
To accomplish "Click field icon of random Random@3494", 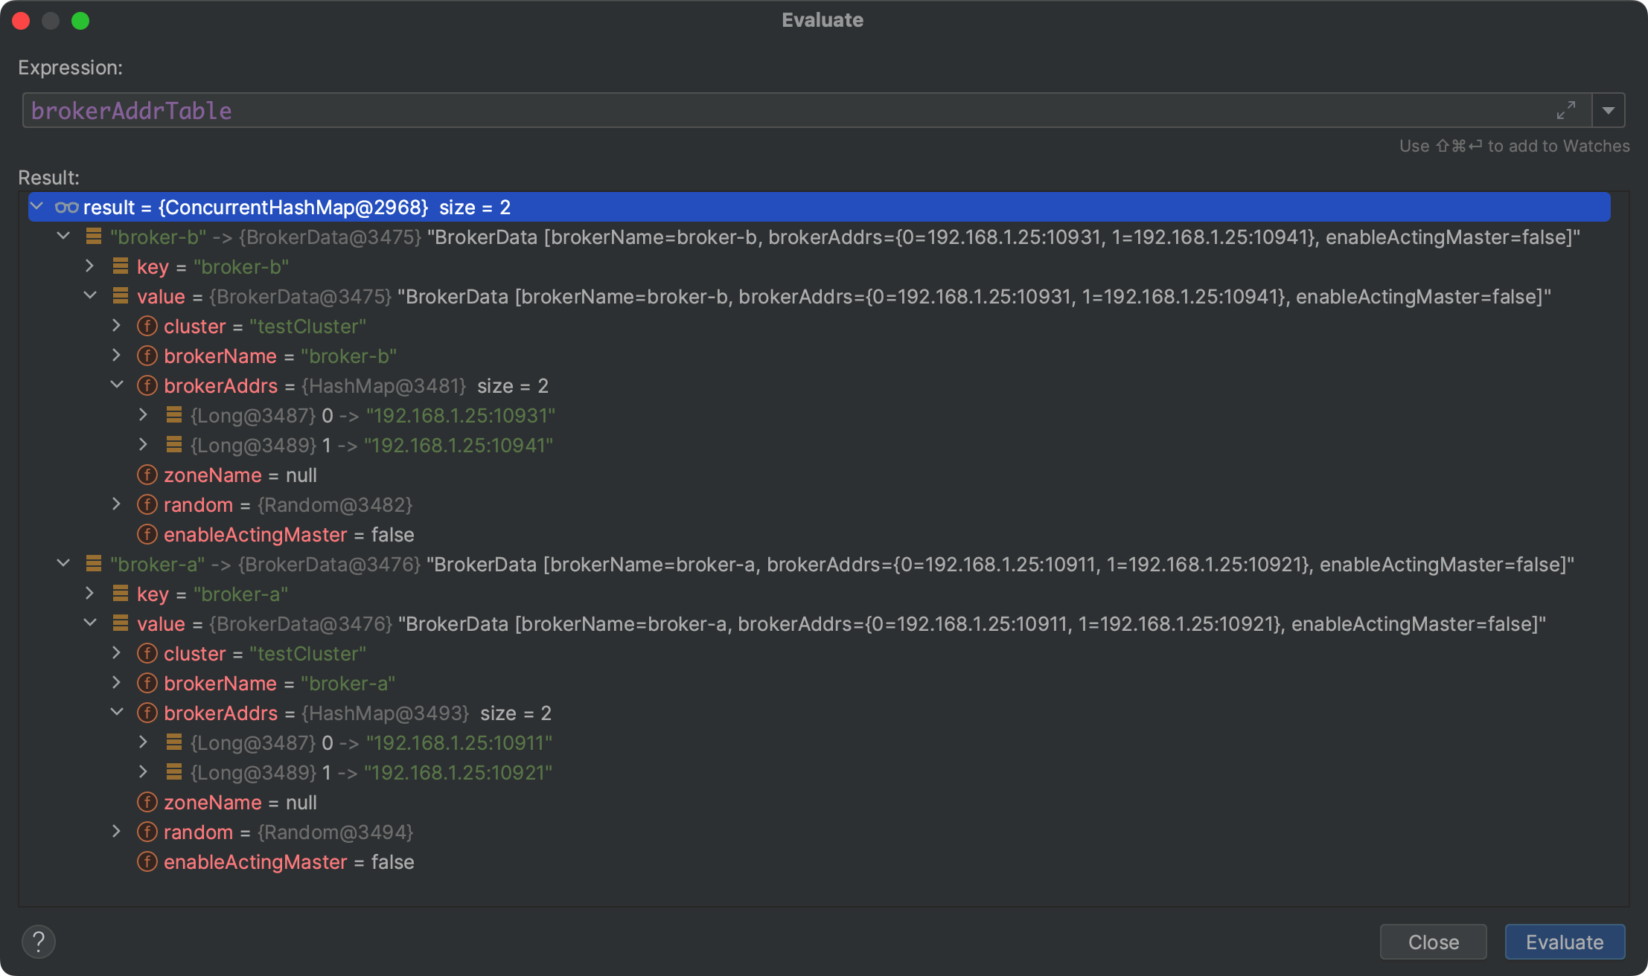I will 147,832.
